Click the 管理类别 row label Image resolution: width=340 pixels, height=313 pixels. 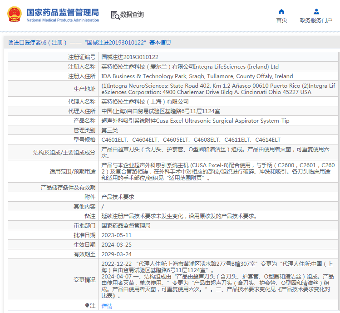pyautogui.click(x=84, y=130)
